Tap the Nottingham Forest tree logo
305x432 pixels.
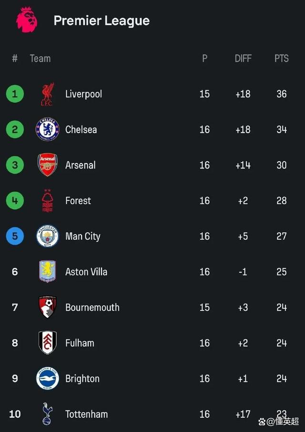47,201
